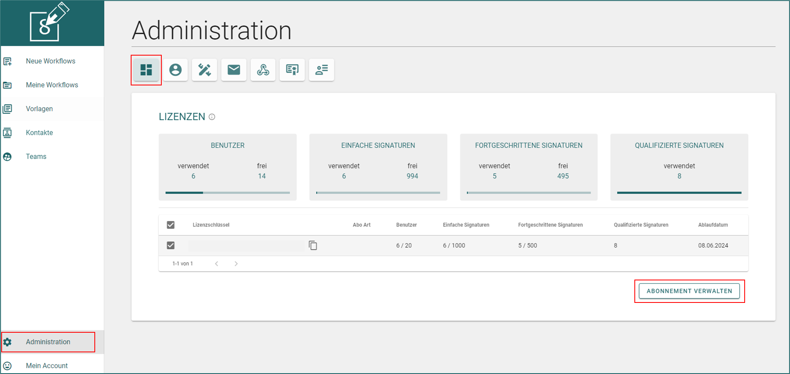Click the expiry date 08.06.2024 cell
Viewport: 790px width, 374px height.
pyautogui.click(x=713, y=246)
